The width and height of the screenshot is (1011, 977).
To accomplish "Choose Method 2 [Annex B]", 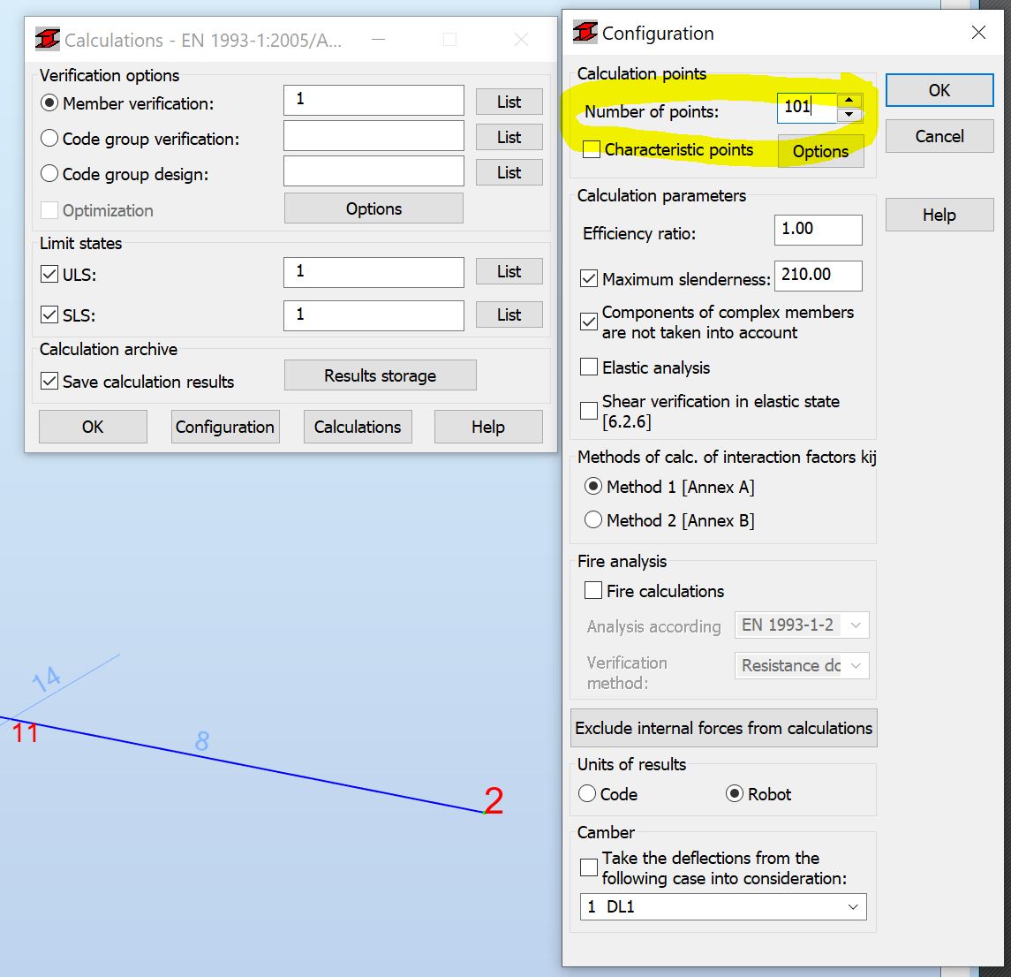I will point(593,519).
